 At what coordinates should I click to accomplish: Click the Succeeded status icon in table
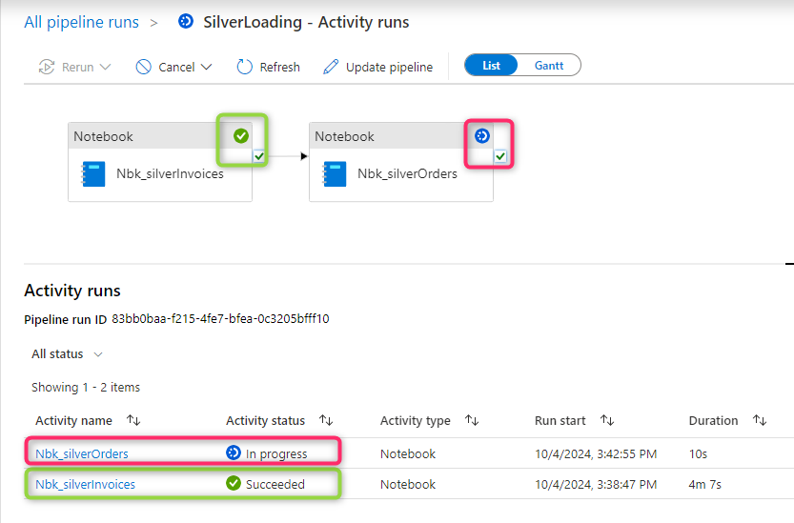tap(234, 483)
